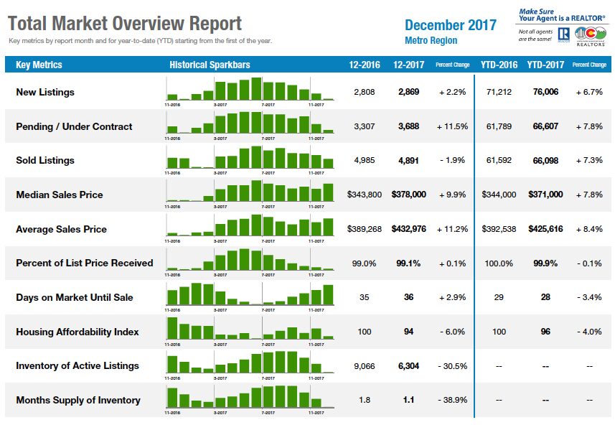Click the Historical Sparkbars column header
The height and width of the screenshot is (425, 615).
click(x=210, y=65)
